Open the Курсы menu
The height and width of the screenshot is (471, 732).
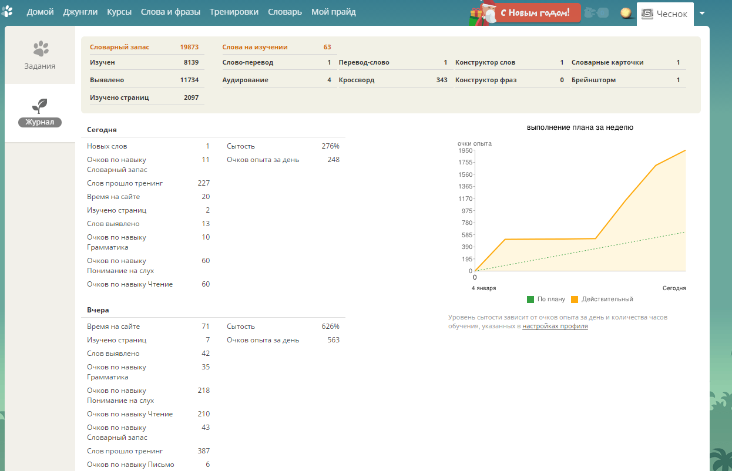point(119,12)
